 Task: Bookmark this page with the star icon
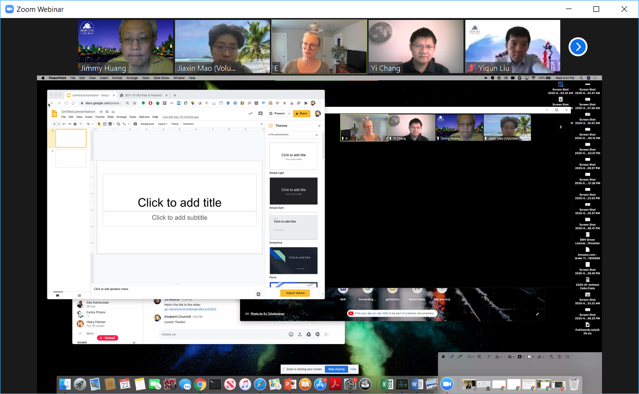135,103
